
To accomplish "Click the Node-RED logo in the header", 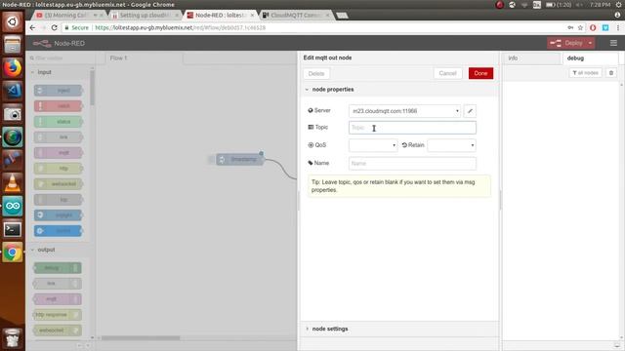I will point(59,43).
